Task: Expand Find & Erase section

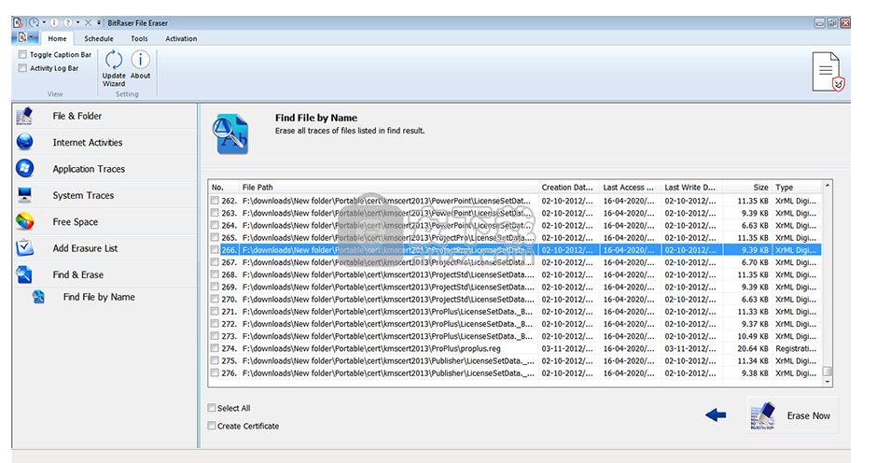Action: coord(105,274)
